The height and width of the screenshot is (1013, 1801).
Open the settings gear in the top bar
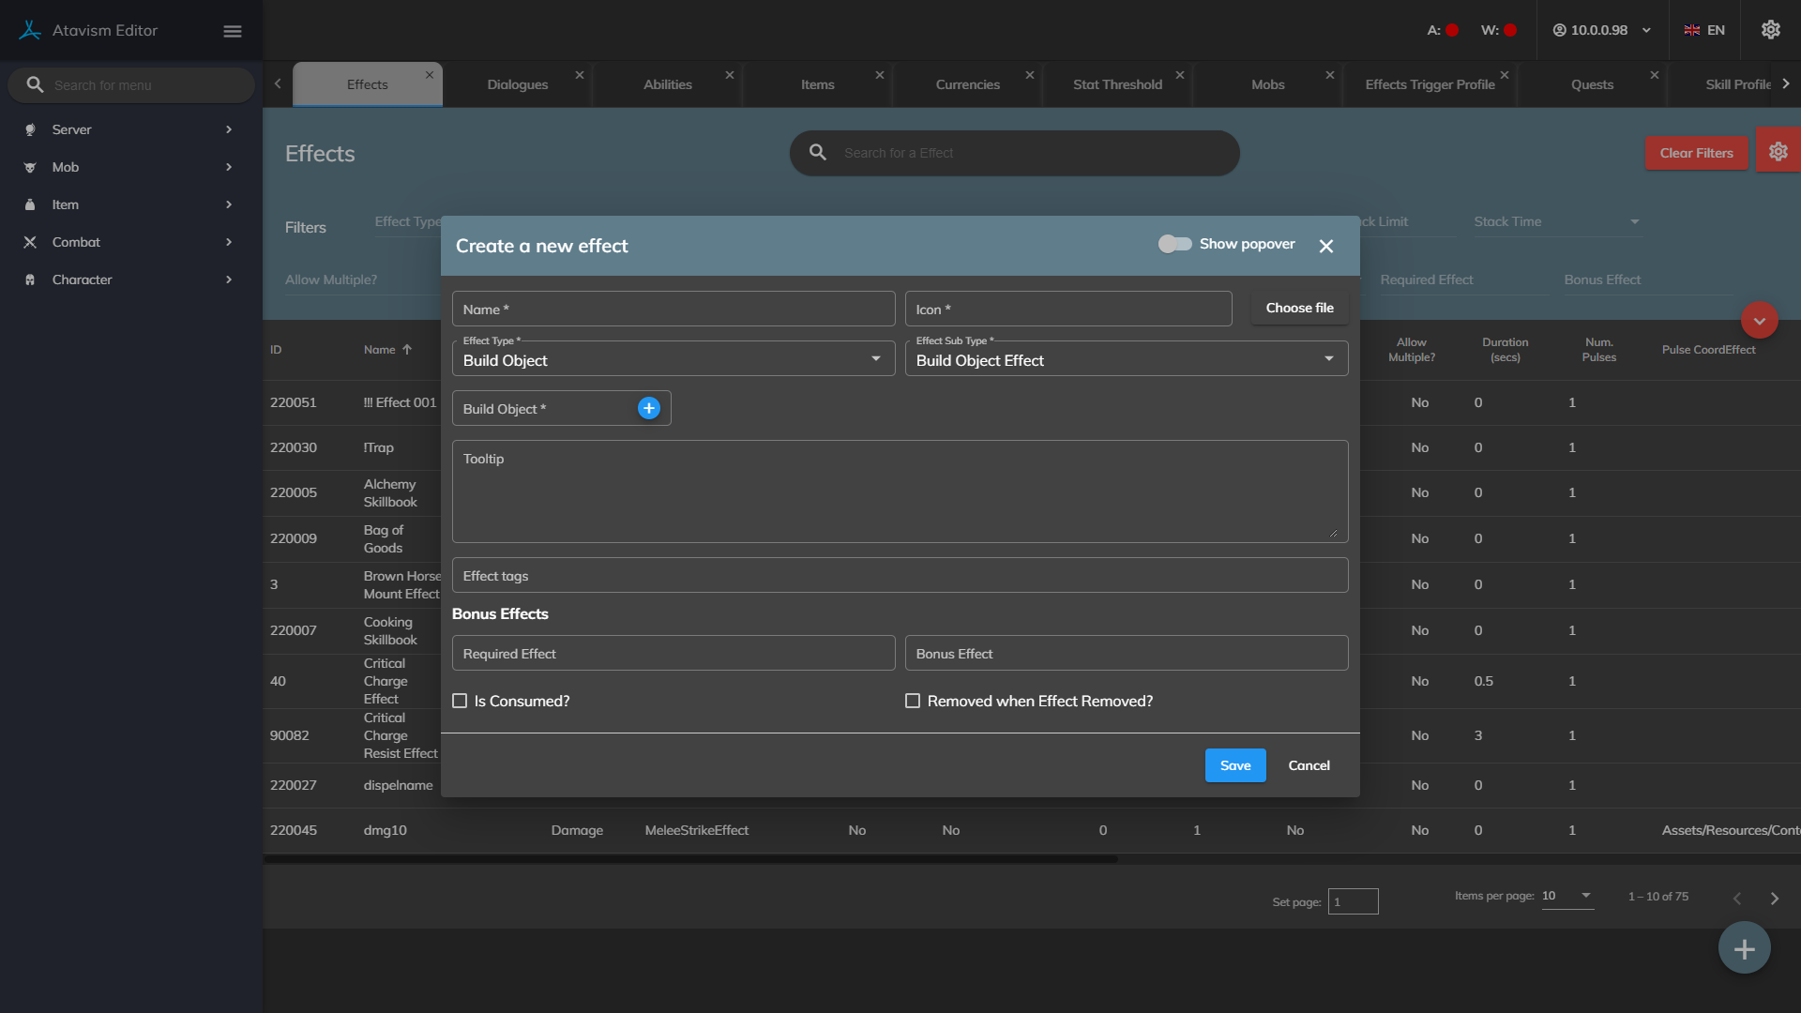click(x=1770, y=30)
